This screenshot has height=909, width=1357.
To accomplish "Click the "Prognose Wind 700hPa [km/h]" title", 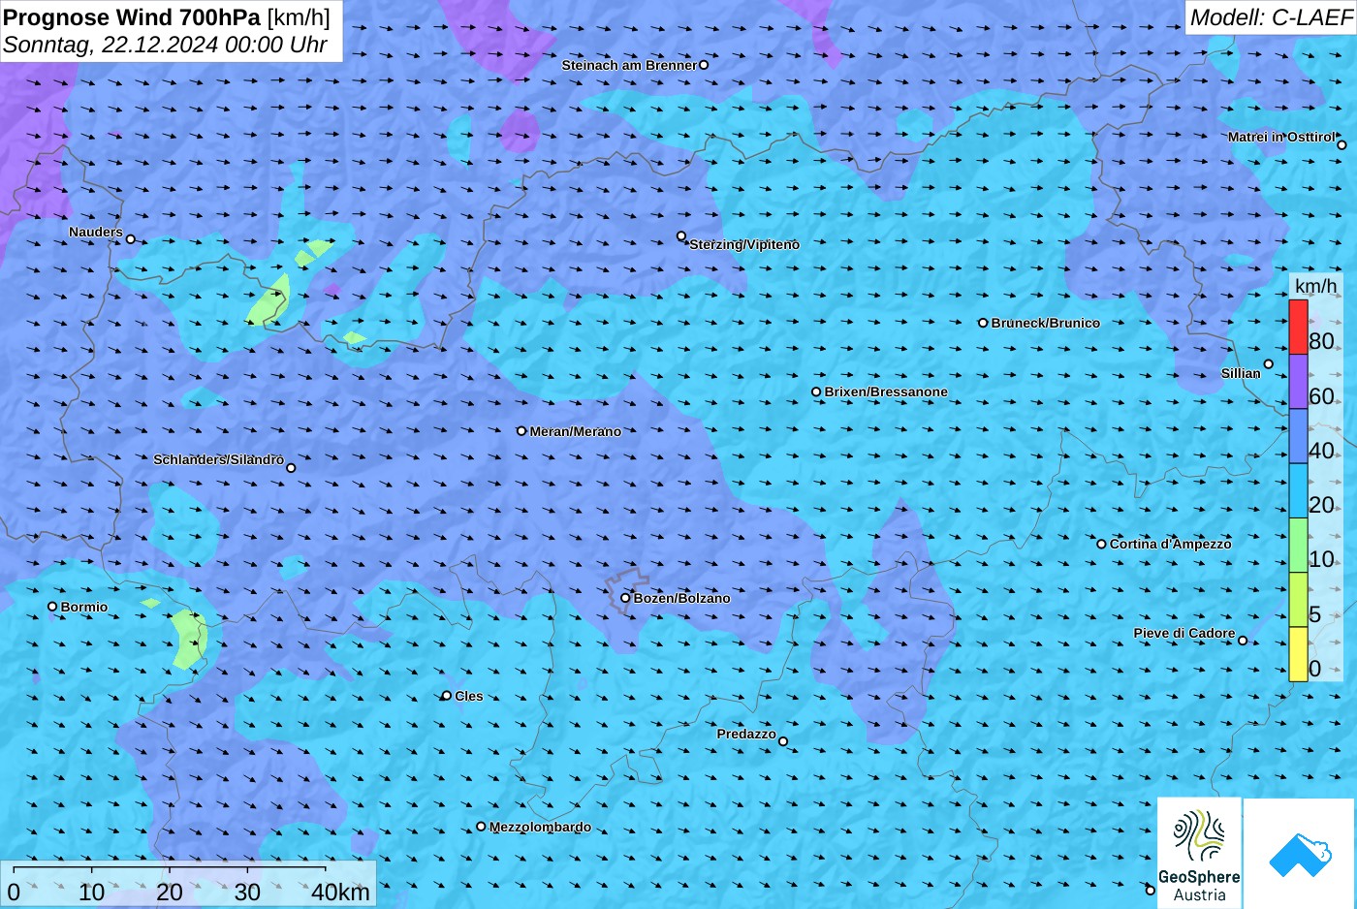I will pos(167,17).
